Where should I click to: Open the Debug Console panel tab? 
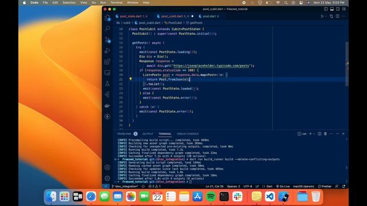click(188, 134)
